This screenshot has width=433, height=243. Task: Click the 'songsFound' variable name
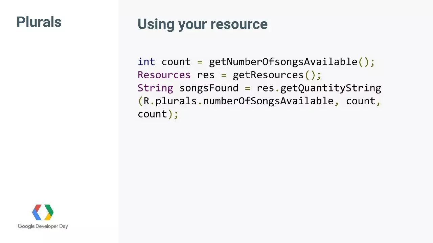209,88
